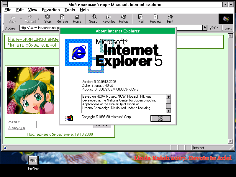
Task: Open the window control menu box
Action: click(x=5, y=4)
